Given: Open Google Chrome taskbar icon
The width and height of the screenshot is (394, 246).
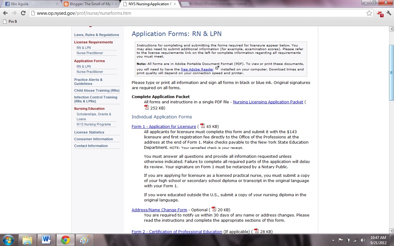Looking at the screenshot, I should pos(65,240).
